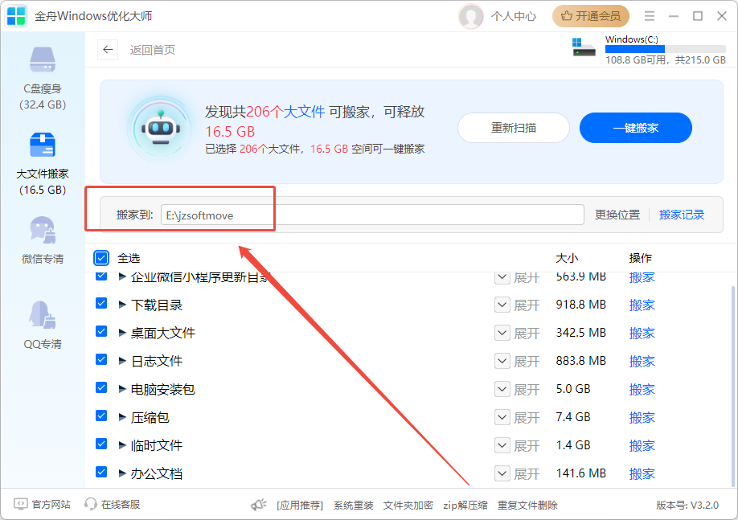Click the megaphone announcement icon
Image resolution: width=738 pixels, height=520 pixels.
point(258,505)
